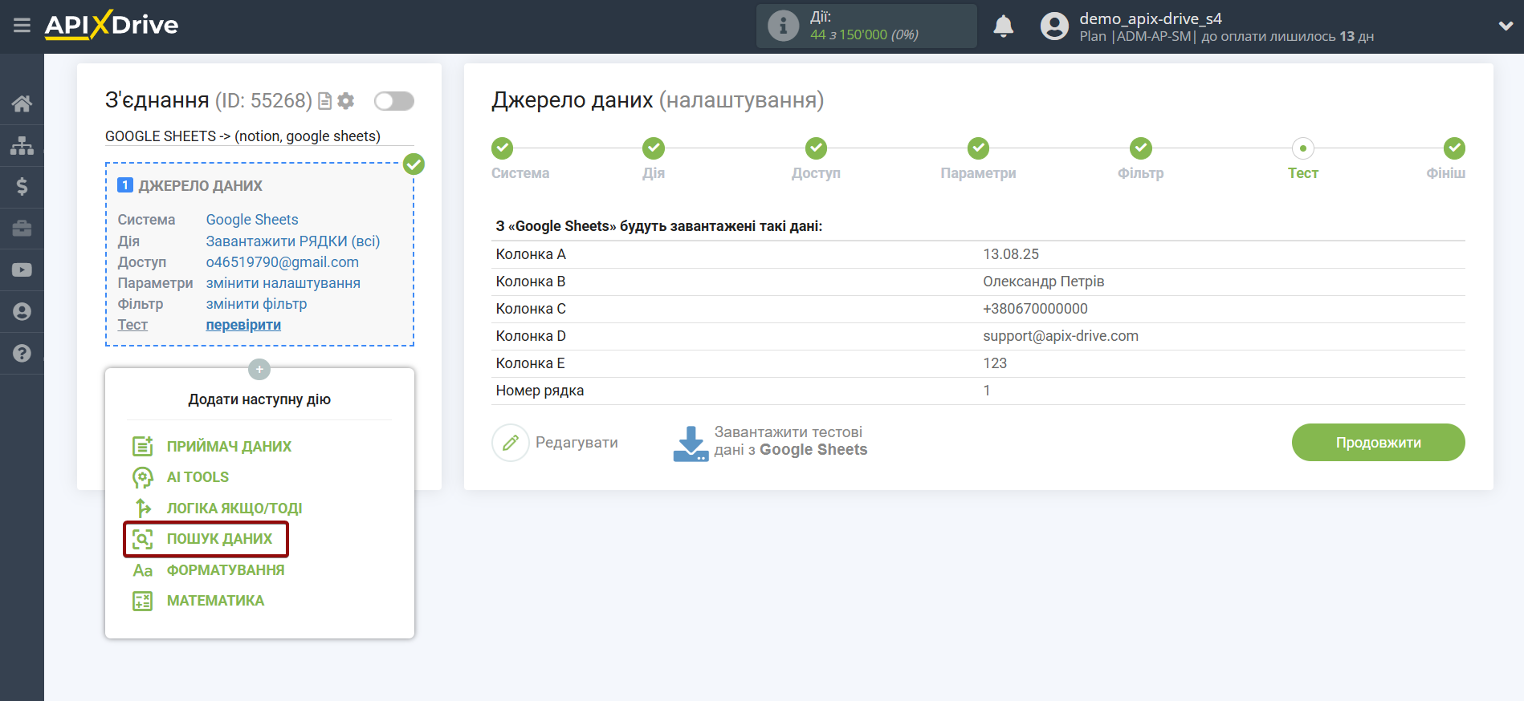Click the Завантажити РЯДКИ (всі) link
This screenshot has height=701, width=1524.
[x=293, y=241]
